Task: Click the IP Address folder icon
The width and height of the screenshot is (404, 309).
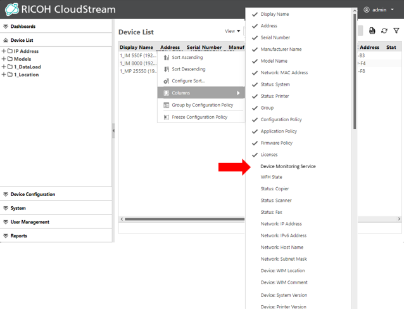Action: tap(10, 51)
